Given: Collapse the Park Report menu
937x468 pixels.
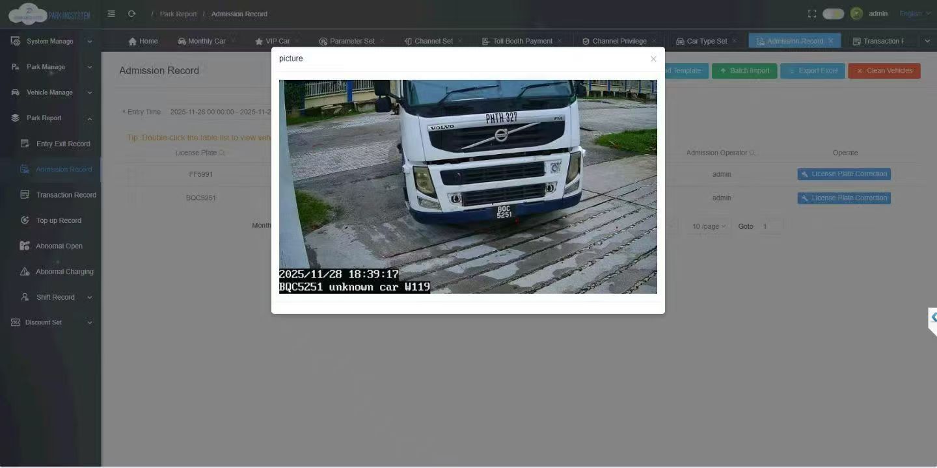Looking at the screenshot, I should 51,118.
